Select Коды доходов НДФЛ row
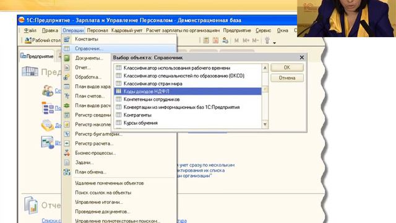Image resolution: width=396 pixels, height=223 pixels. coord(187,91)
